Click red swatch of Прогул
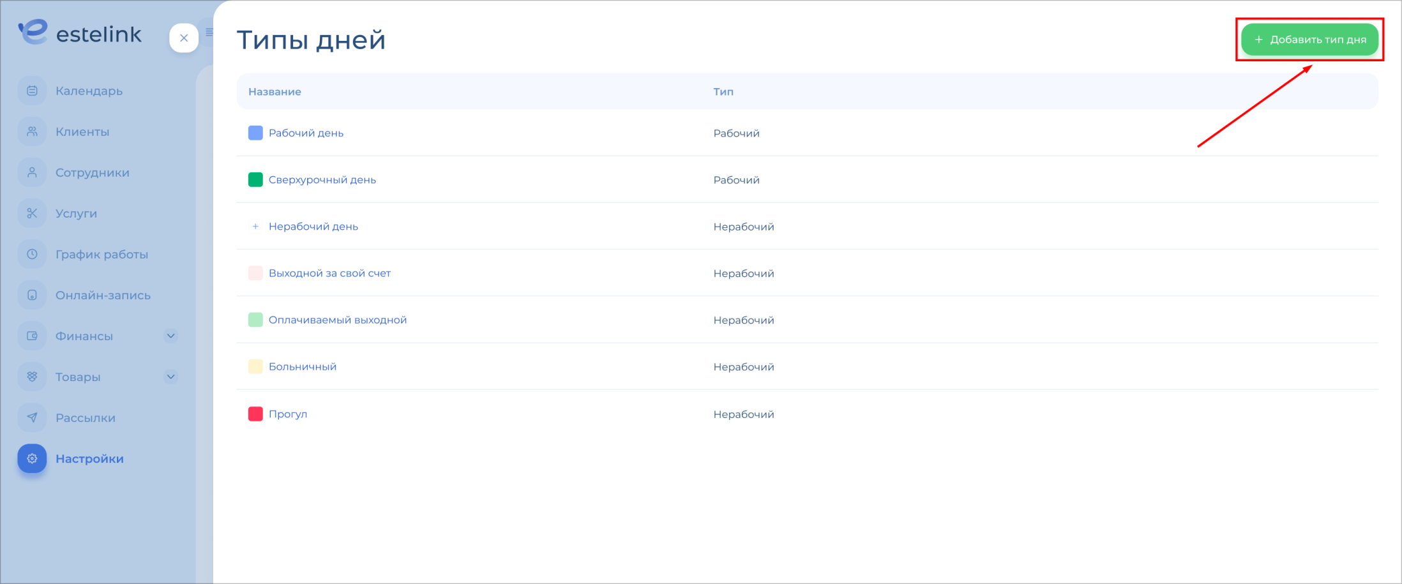Screen dimensions: 1402x584 (255, 414)
